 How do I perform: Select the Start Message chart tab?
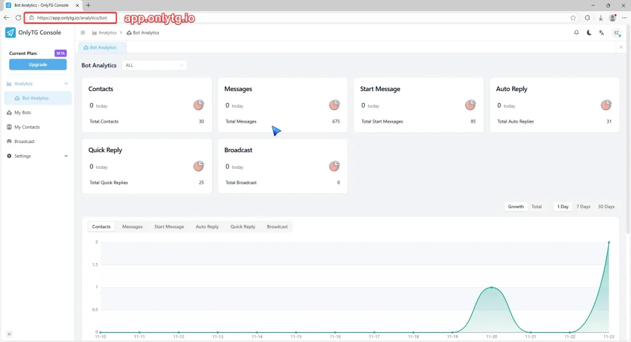(x=169, y=227)
